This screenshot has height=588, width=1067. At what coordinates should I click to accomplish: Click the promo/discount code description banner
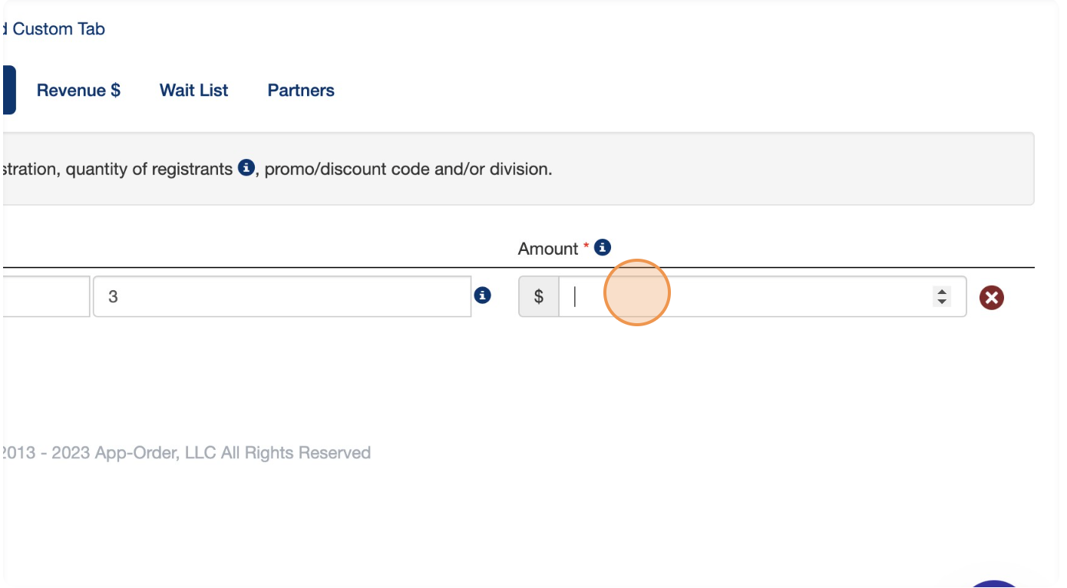(518, 169)
